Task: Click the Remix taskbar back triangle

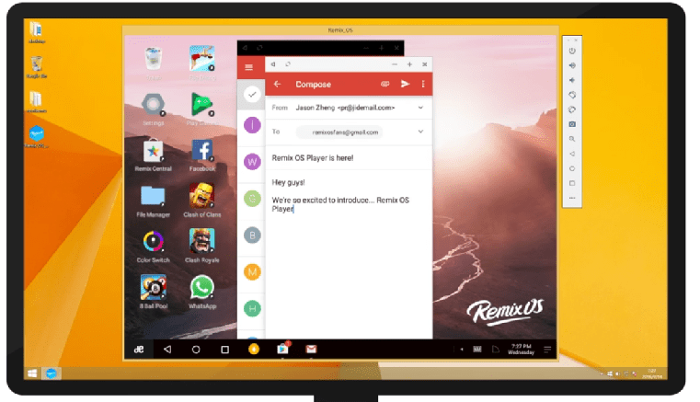Action: [167, 350]
